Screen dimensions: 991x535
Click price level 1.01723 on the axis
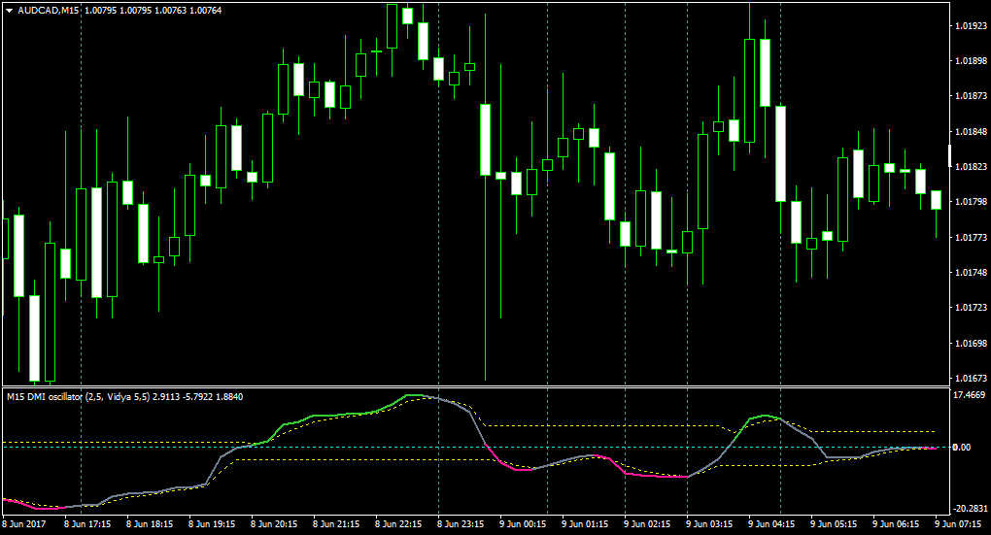971,308
